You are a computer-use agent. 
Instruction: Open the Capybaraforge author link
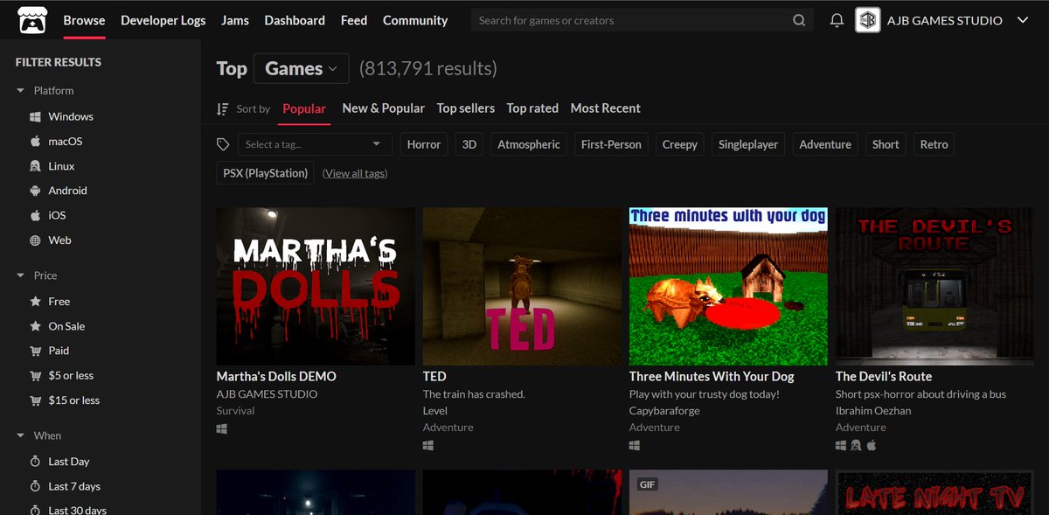click(x=664, y=411)
